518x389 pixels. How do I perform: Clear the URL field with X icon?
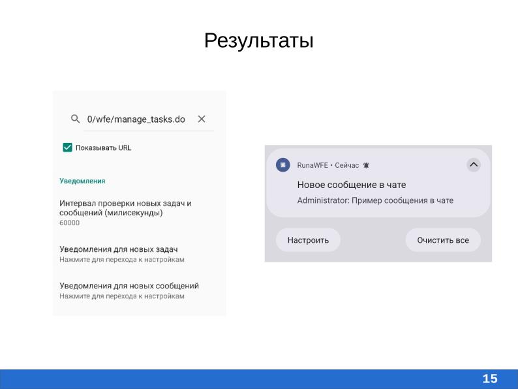point(202,119)
